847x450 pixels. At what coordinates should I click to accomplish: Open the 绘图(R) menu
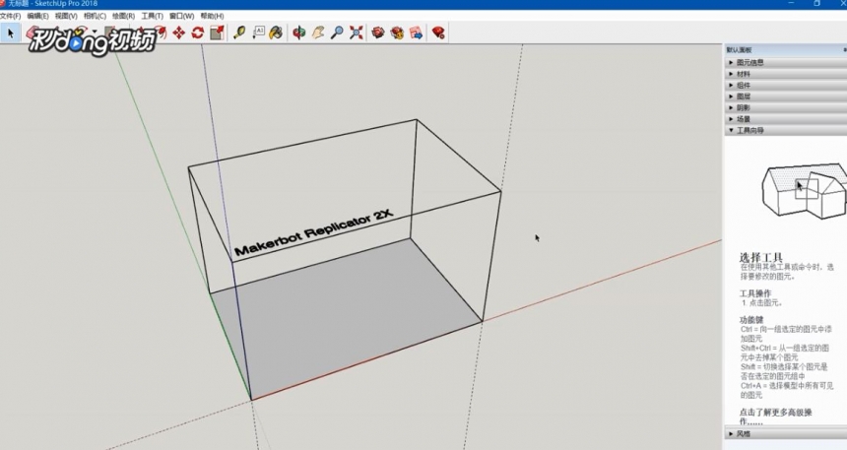(x=123, y=16)
